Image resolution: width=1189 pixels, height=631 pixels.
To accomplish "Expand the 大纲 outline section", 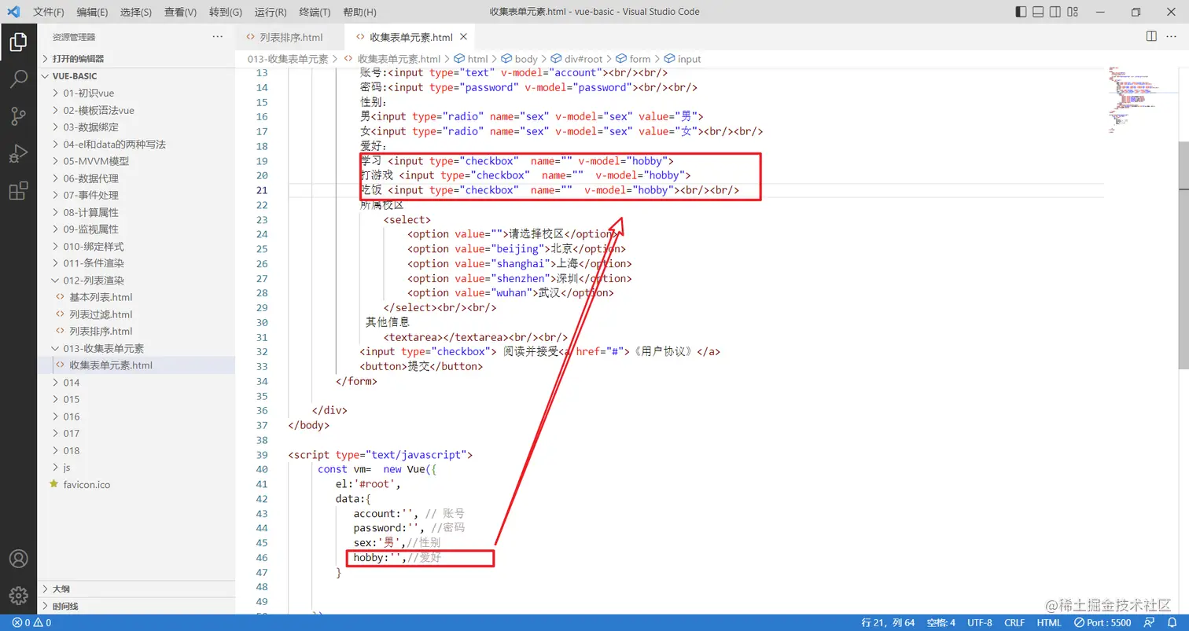I will click(137, 589).
